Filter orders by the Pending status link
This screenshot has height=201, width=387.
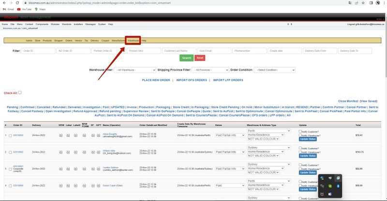coord(13,107)
